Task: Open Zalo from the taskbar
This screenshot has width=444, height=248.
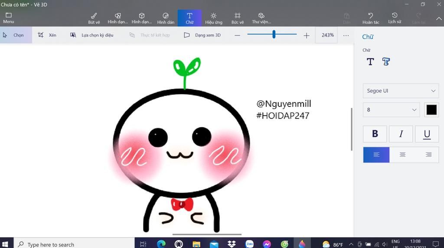Action: pyautogui.click(x=249, y=244)
